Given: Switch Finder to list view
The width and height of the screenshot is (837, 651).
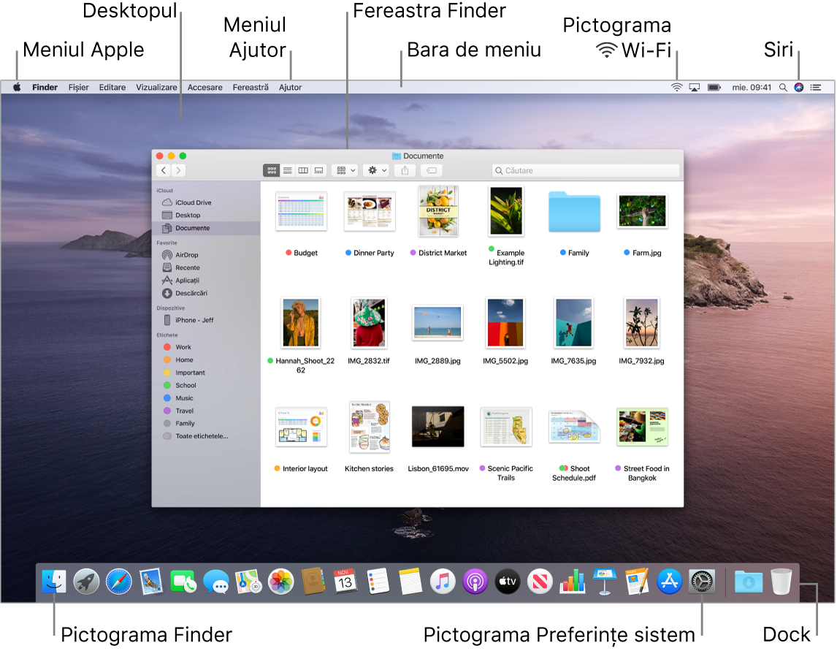Looking at the screenshot, I should (287, 170).
